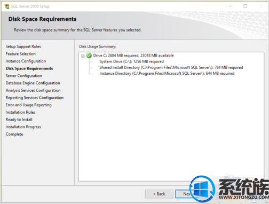The image size is (269, 204).
Task: Select the Drive C: 2684 MB required row
Action: click(x=133, y=56)
